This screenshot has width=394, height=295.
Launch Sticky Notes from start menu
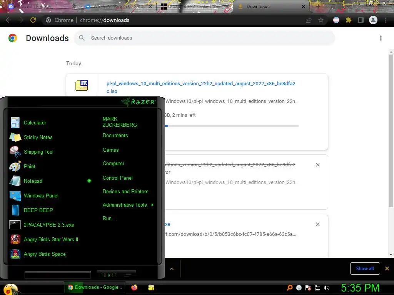(38, 137)
